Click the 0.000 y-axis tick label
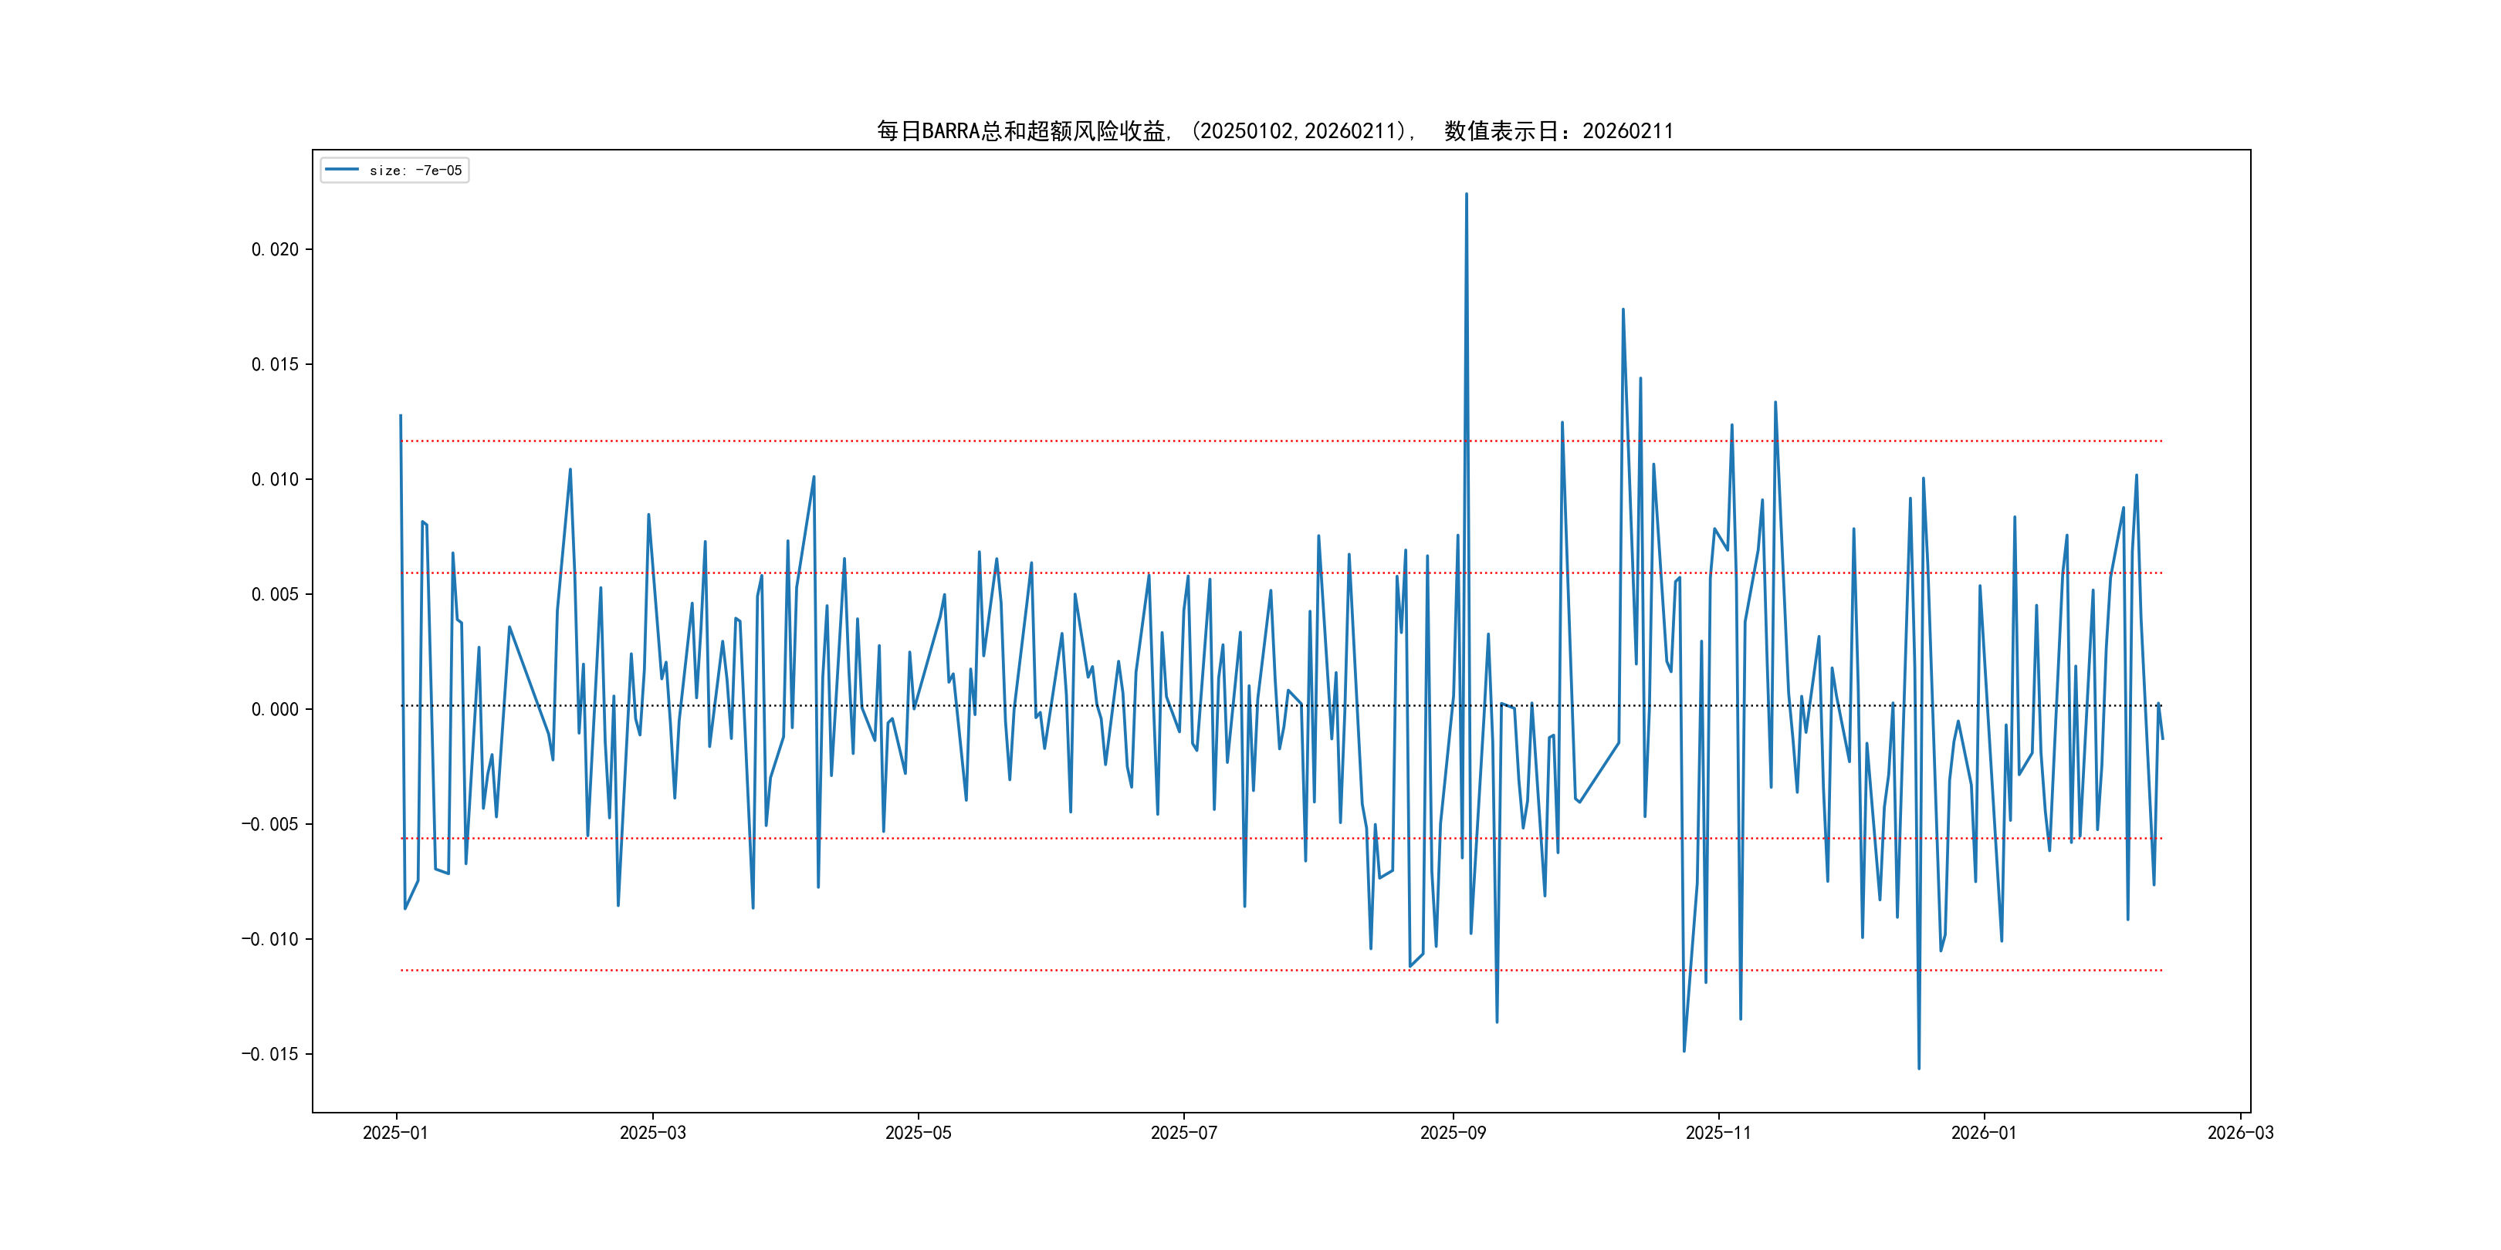The height and width of the screenshot is (1250, 2501). 275,709
